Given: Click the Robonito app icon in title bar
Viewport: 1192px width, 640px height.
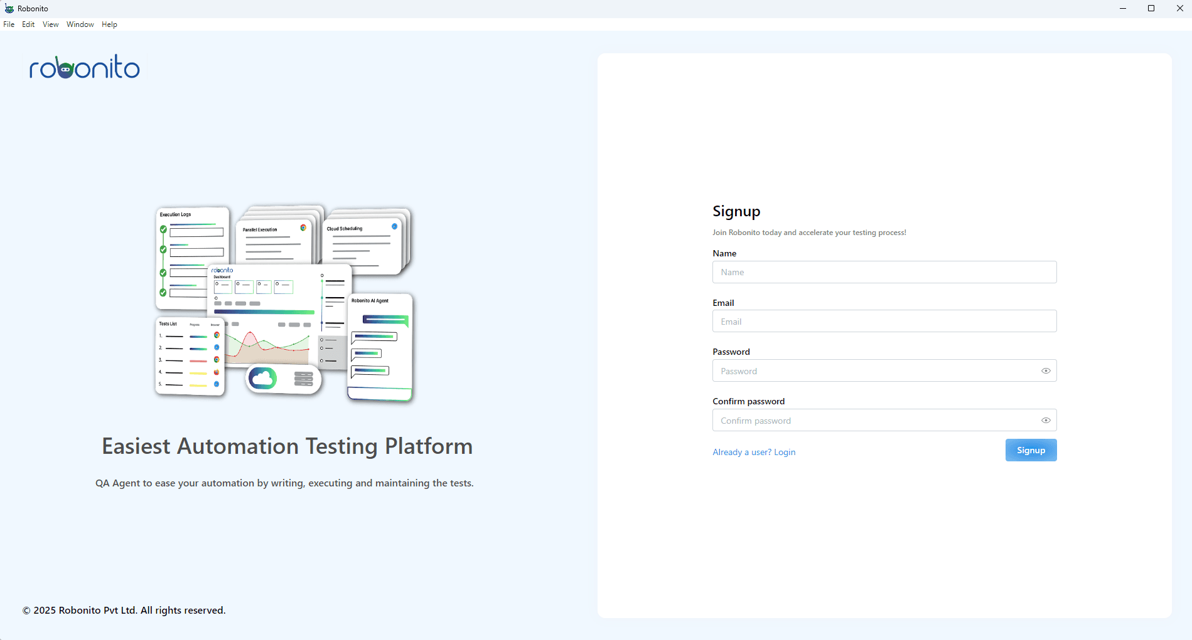Looking at the screenshot, I should pyautogui.click(x=9, y=9).
